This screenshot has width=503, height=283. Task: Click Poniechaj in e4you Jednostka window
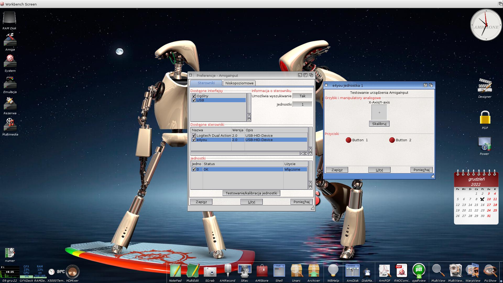pyautogui.click(x=422, y=170)
